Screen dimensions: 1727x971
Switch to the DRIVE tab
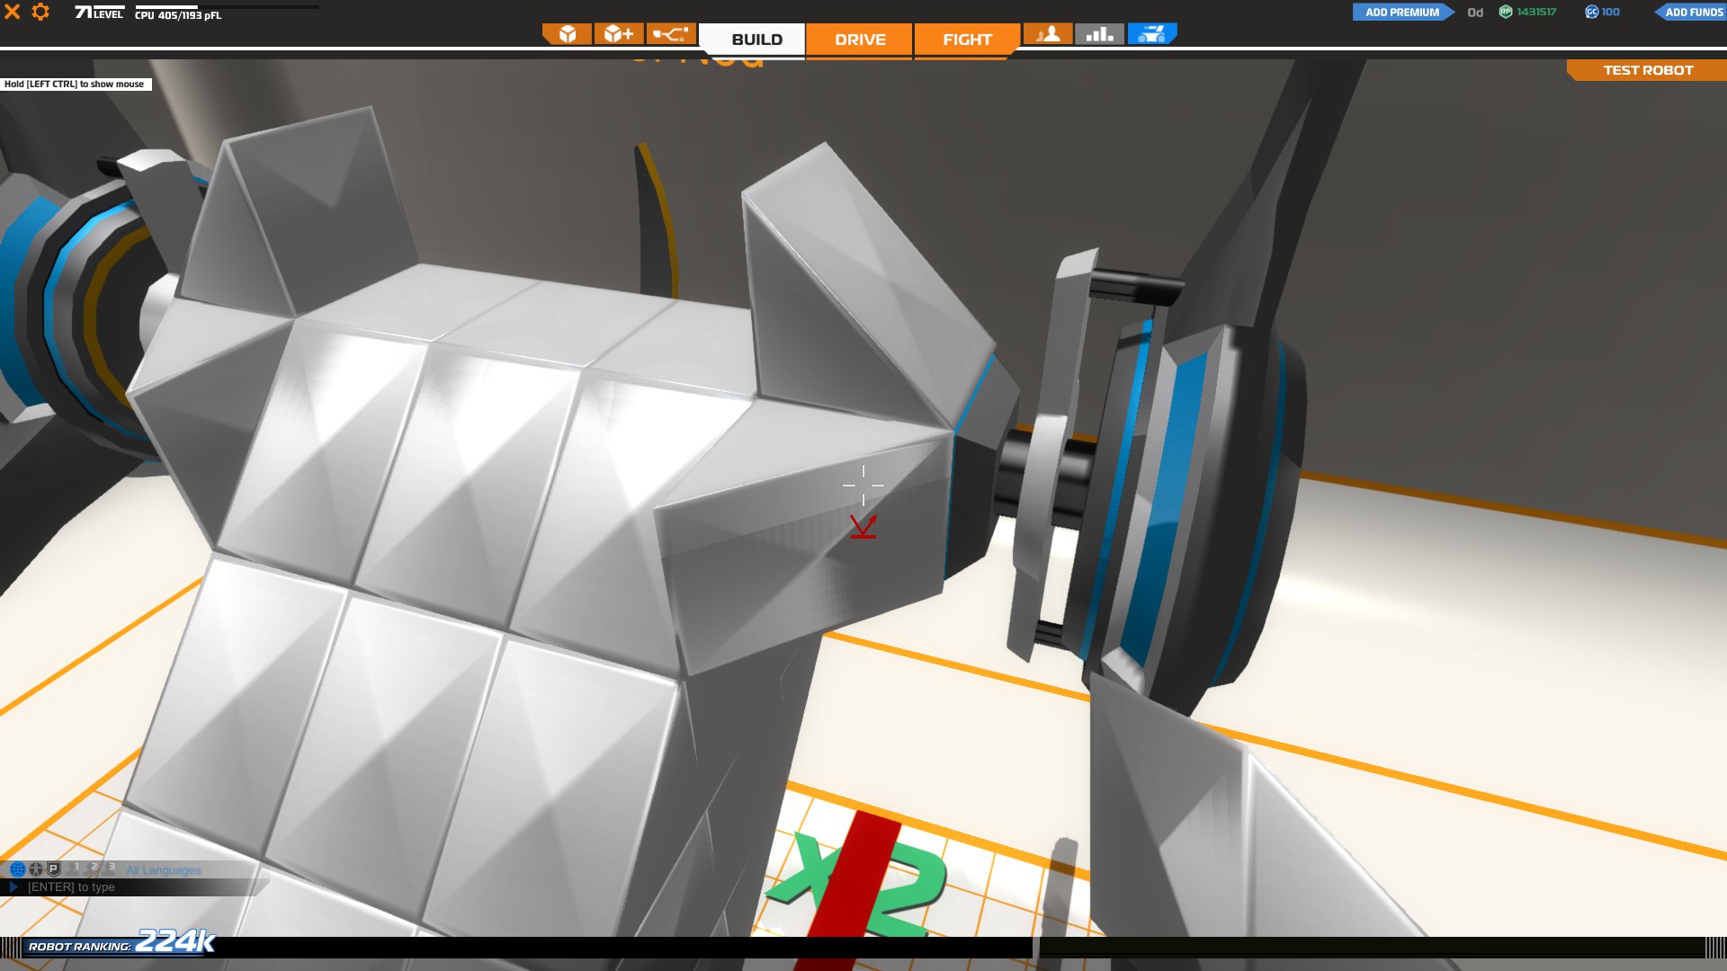[x=860, y=40]
